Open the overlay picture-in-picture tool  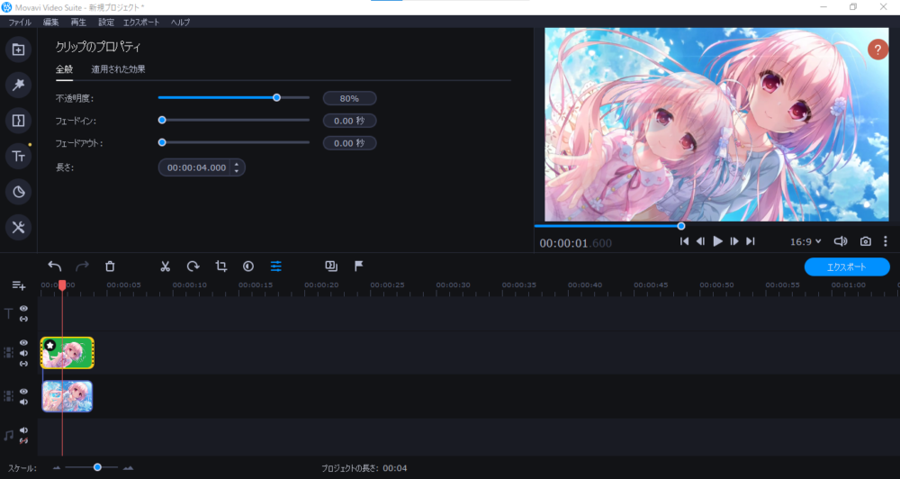tap(331, 266)
